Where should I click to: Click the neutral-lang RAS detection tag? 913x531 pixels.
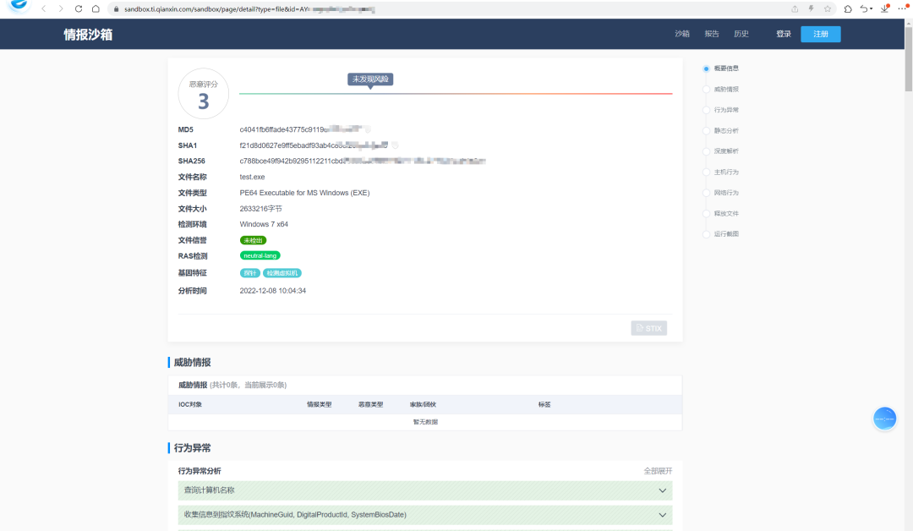[x=260, y=255]
